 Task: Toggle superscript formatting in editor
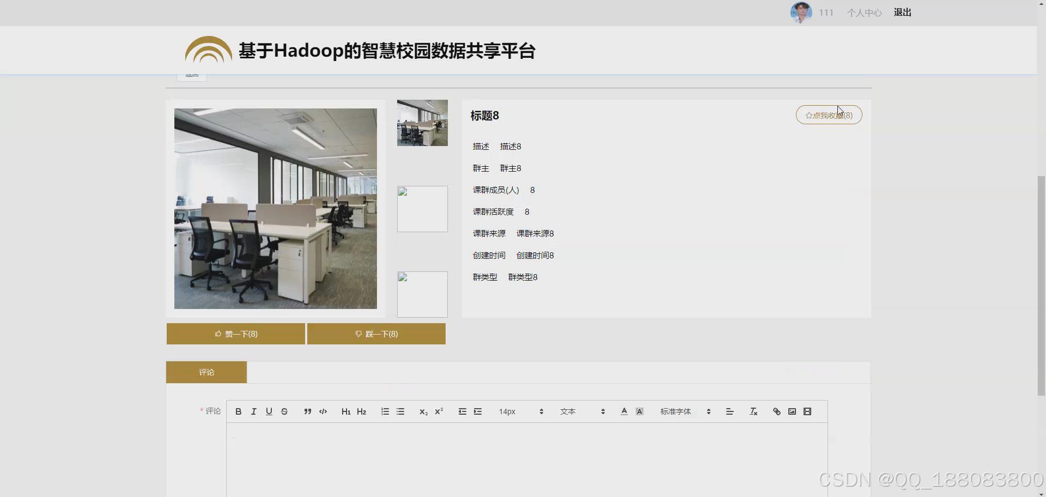[439, 411]
